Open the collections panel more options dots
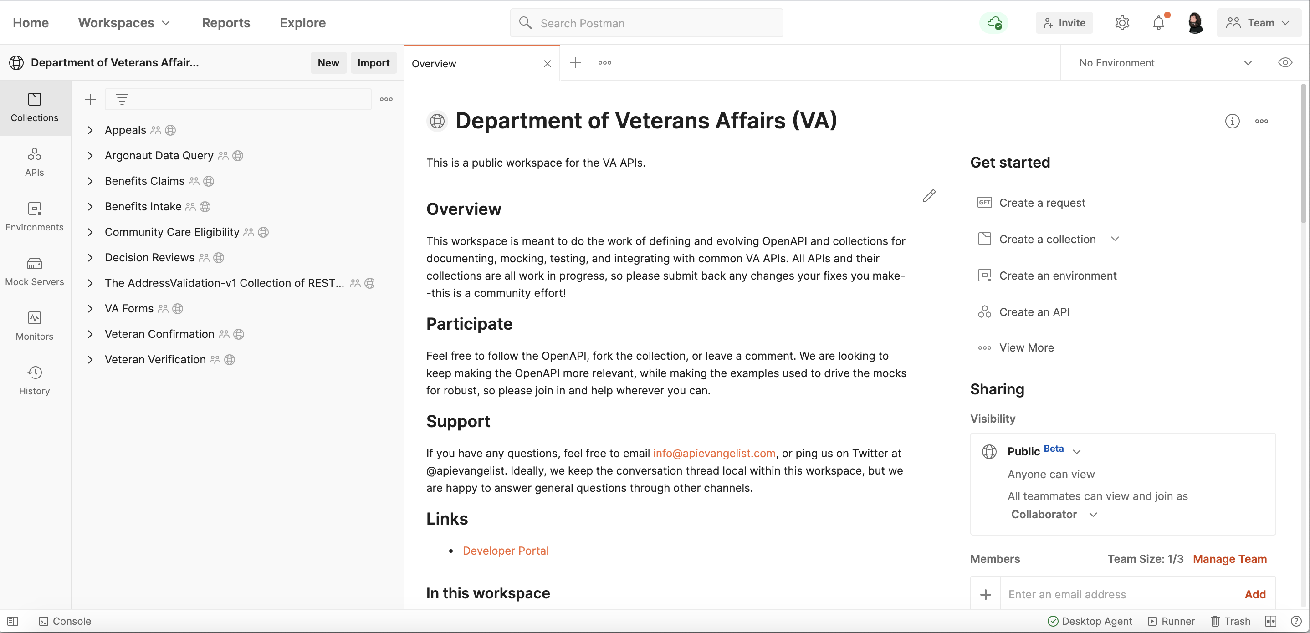1310x633 pixels. coord(386,99)
